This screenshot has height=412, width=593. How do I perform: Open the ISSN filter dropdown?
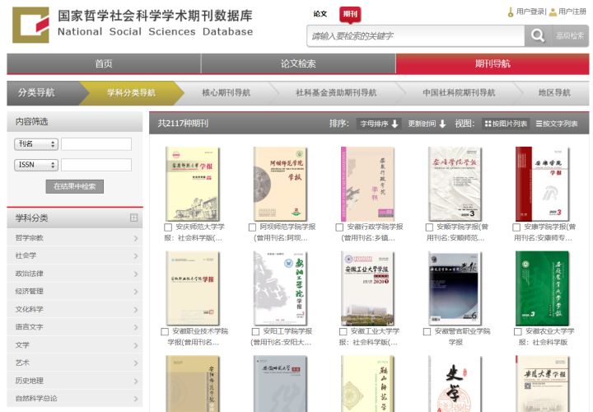click(36, 165)
